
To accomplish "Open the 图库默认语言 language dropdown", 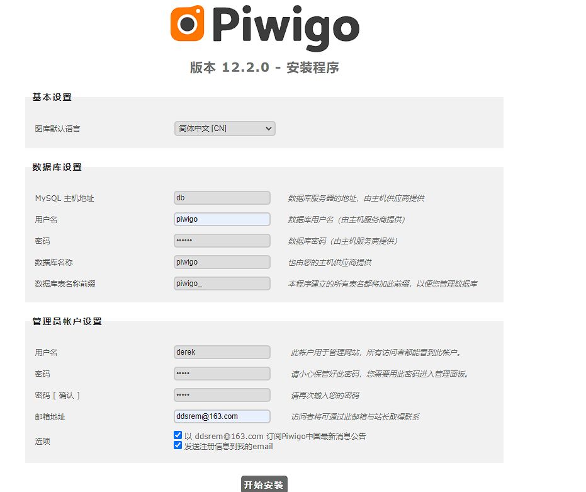I will coord(225,129).
